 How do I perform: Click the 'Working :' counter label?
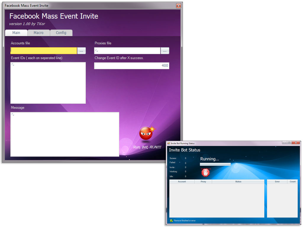(173, 172)
